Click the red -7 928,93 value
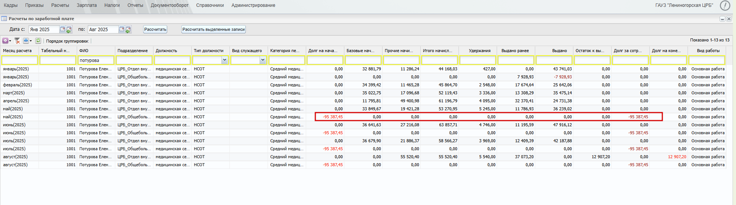The image size is (736, 205). [563, 77]
